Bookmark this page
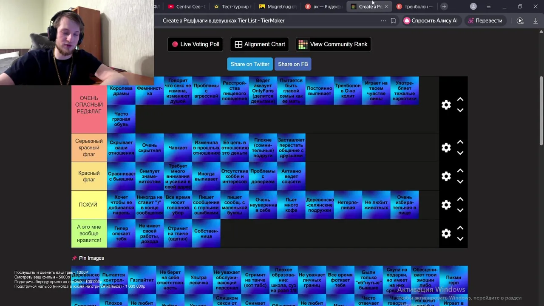 [393, 20]
